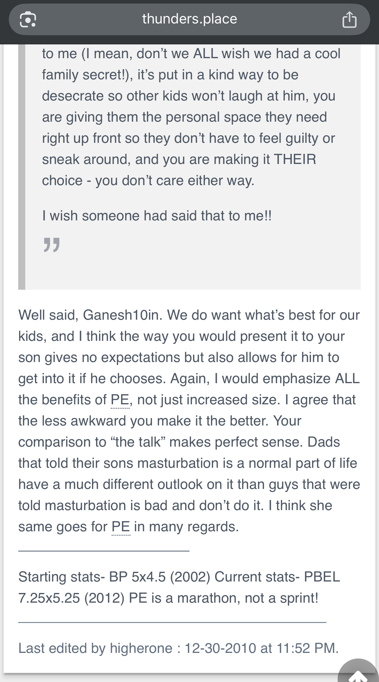Open the PE glossary link after 'benefits of'

[x=120, y=400]
